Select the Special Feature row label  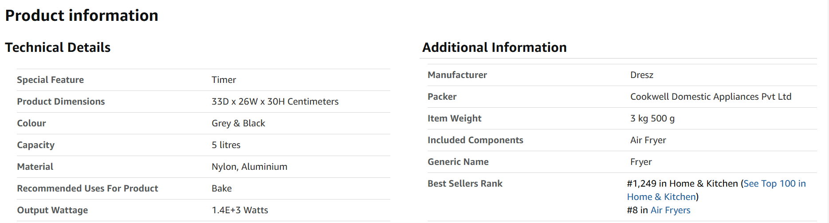[51, 80]
